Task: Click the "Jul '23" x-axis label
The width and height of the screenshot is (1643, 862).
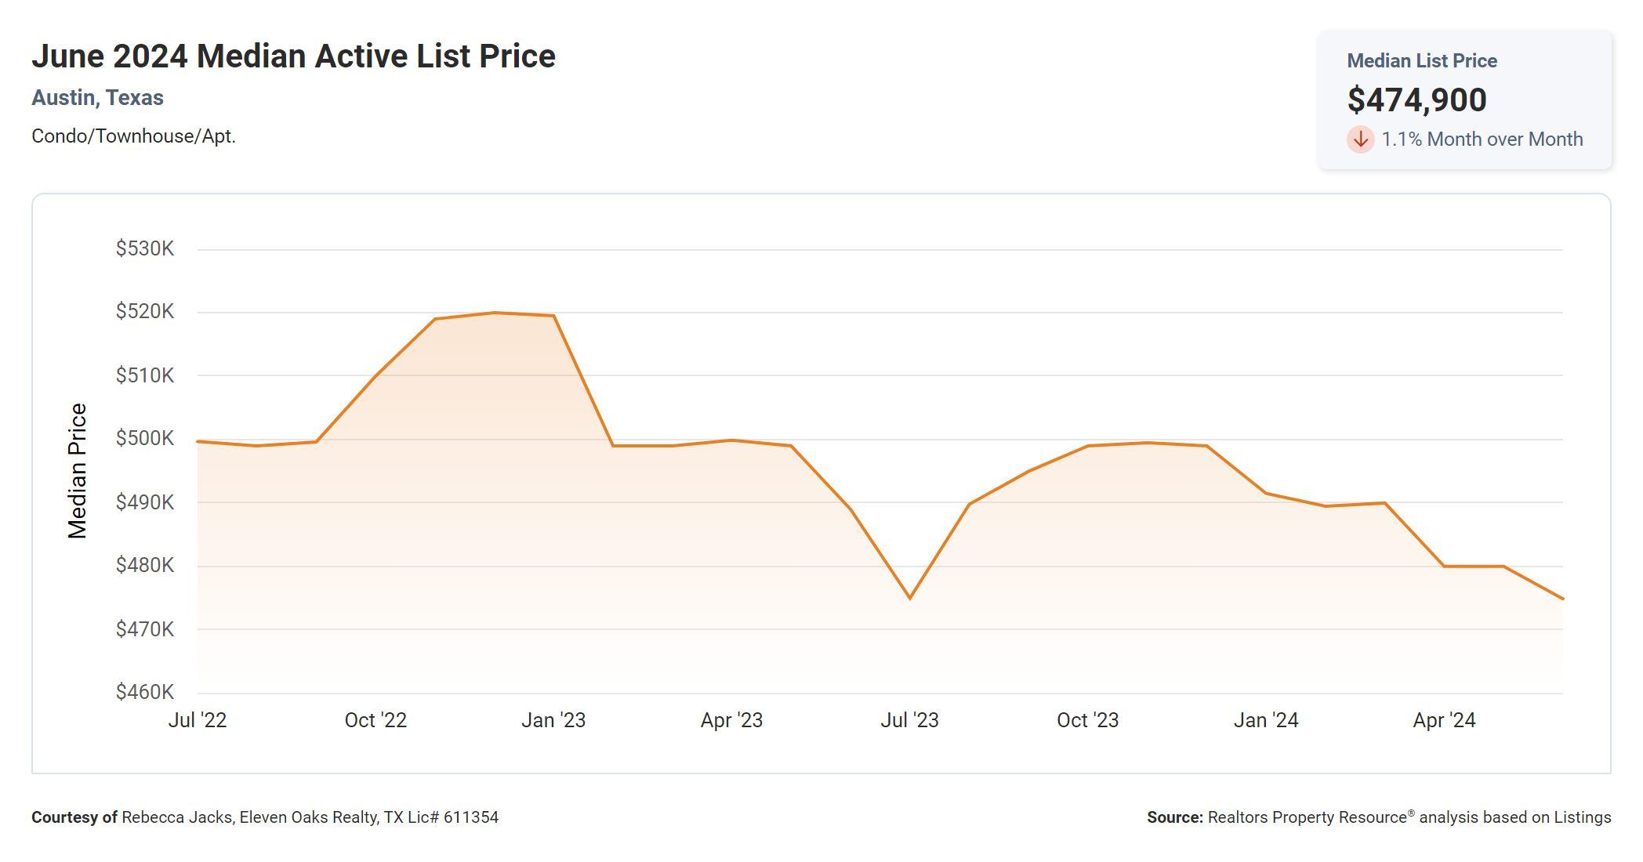Action: coord(909,720)
